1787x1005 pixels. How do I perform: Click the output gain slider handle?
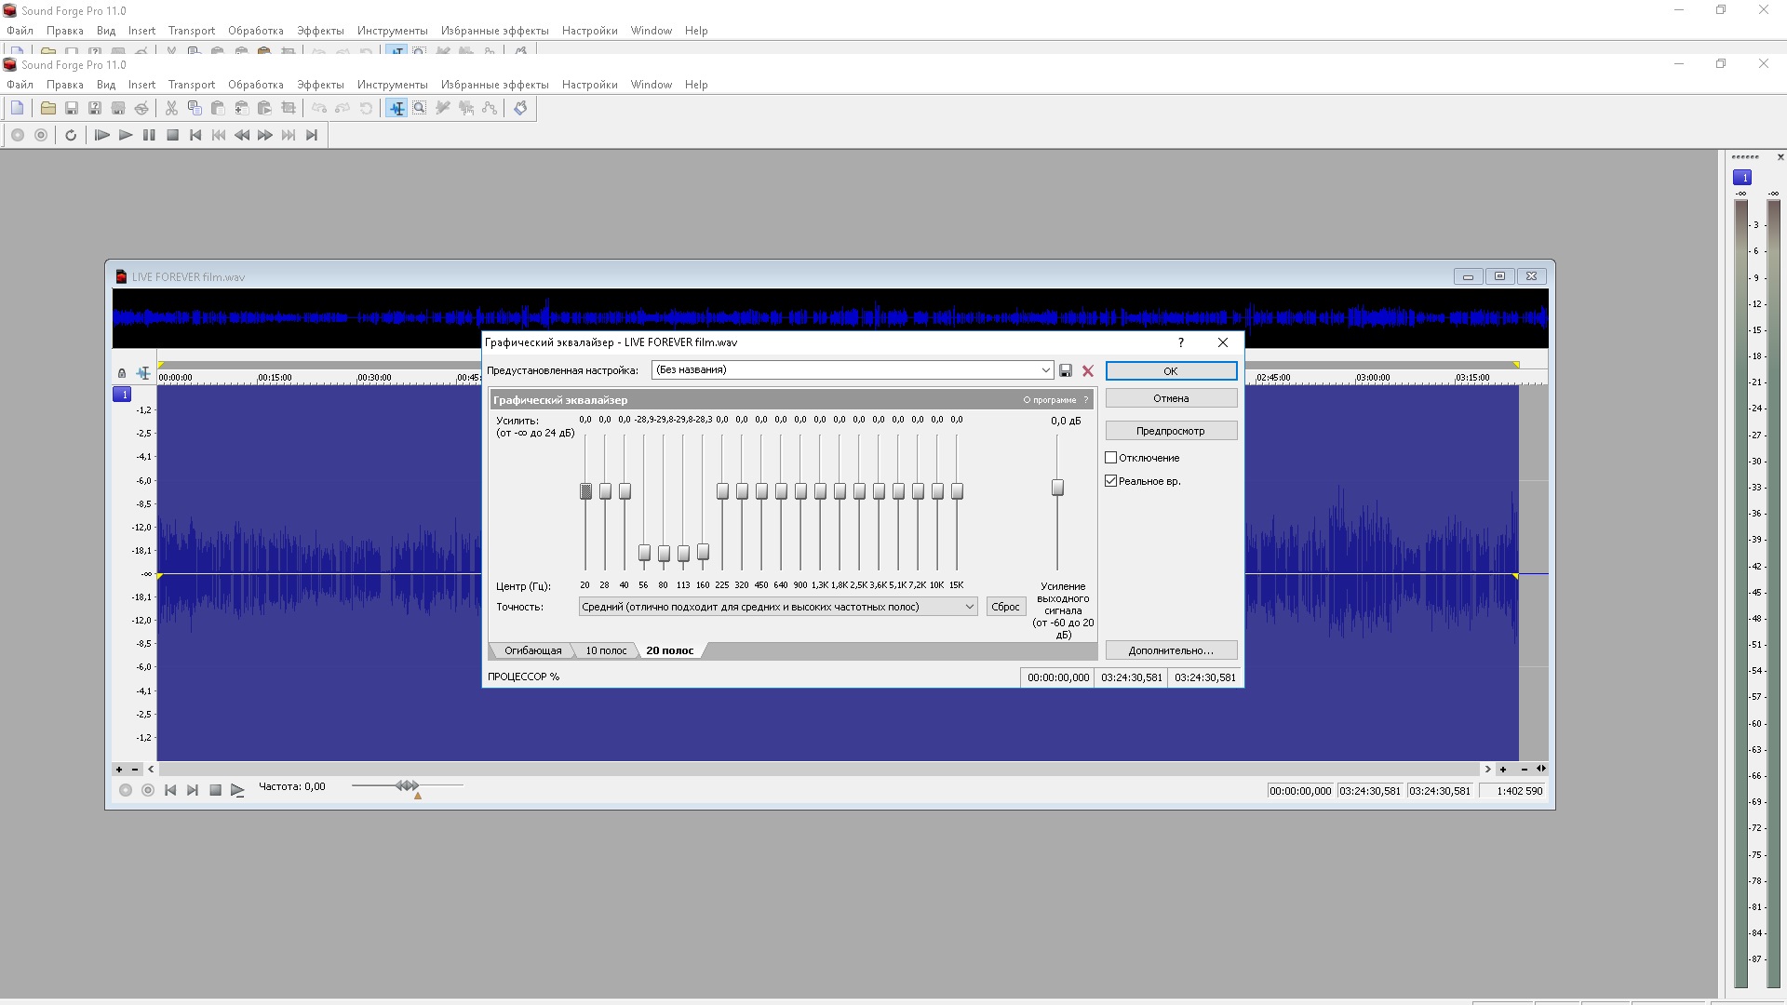coord(1057,488)
